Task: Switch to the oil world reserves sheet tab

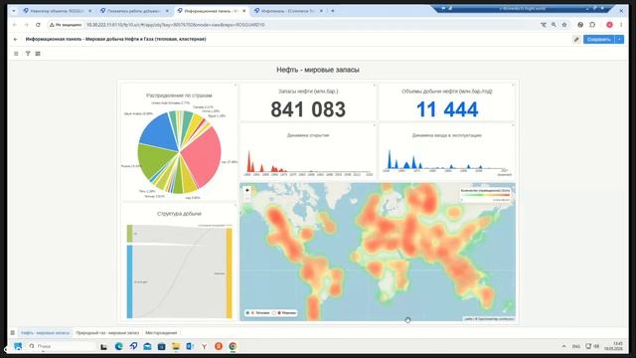Action: 45,333
